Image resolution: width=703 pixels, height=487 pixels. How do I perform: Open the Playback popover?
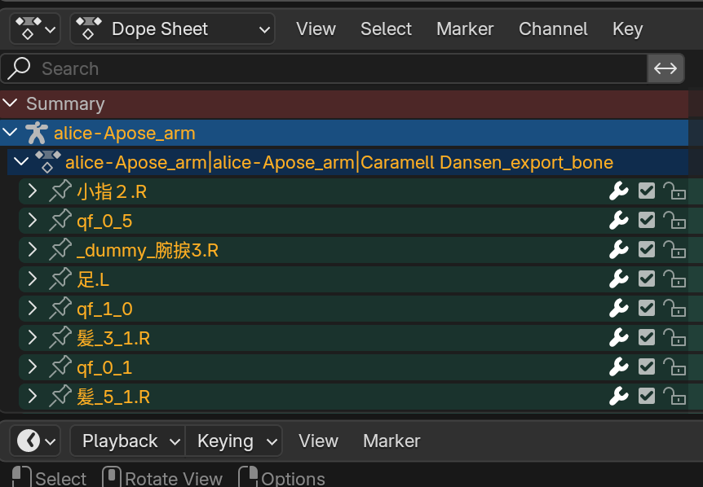coord(128,441)
